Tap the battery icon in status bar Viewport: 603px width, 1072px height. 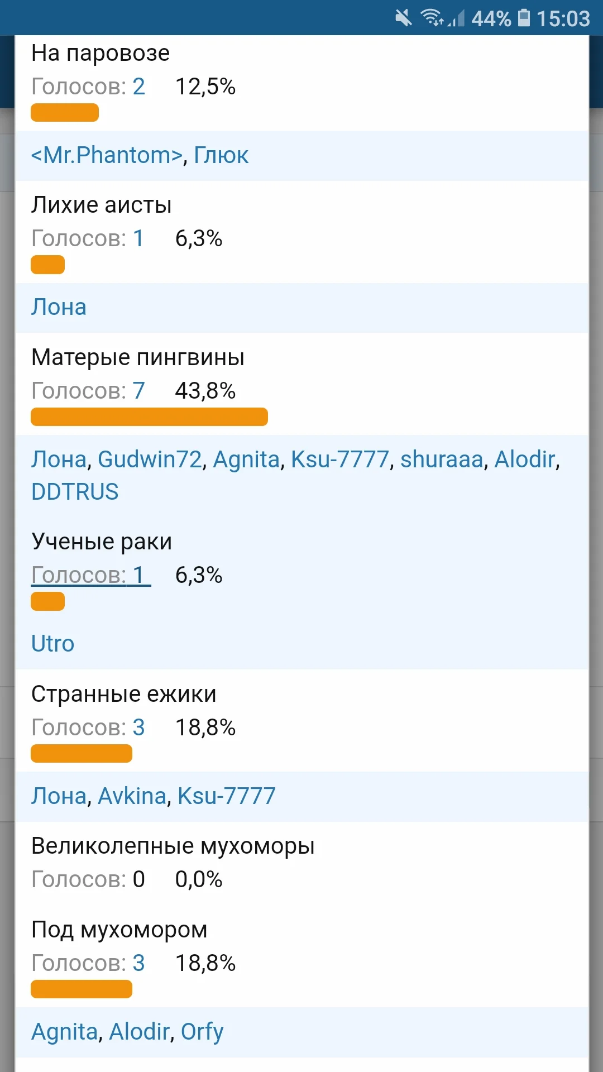click(524, 18)
